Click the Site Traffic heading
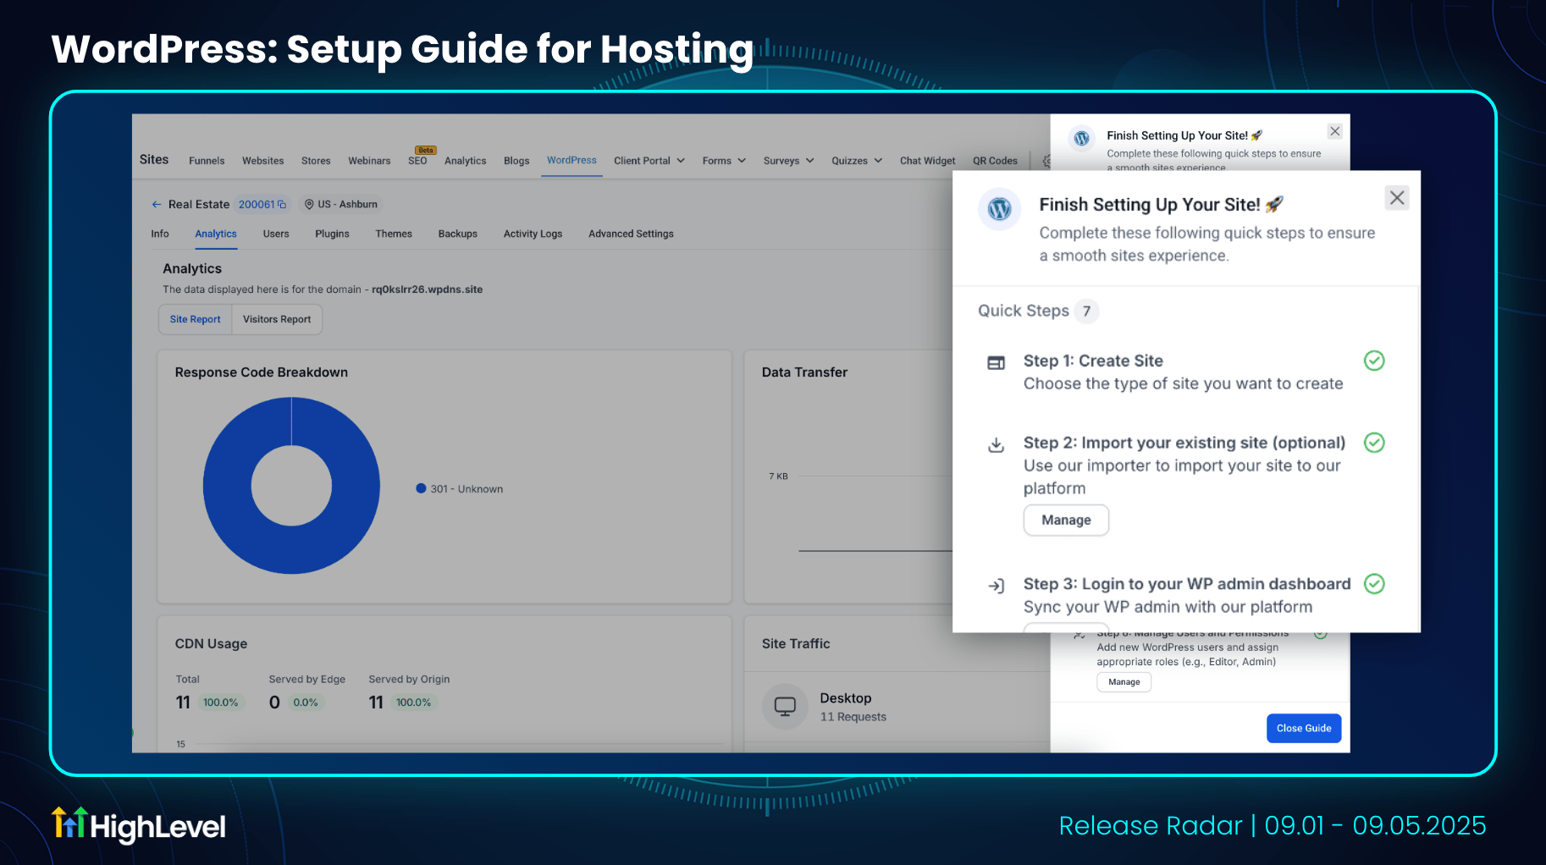Image resolution: width=1546 pixels, height=865 pixels. (796, 644)
